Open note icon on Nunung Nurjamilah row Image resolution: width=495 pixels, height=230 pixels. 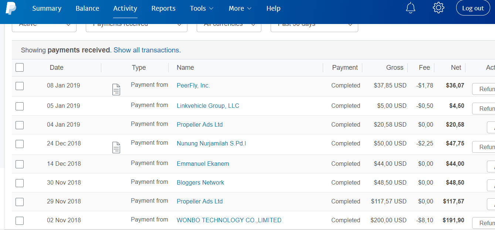point(116,147)
